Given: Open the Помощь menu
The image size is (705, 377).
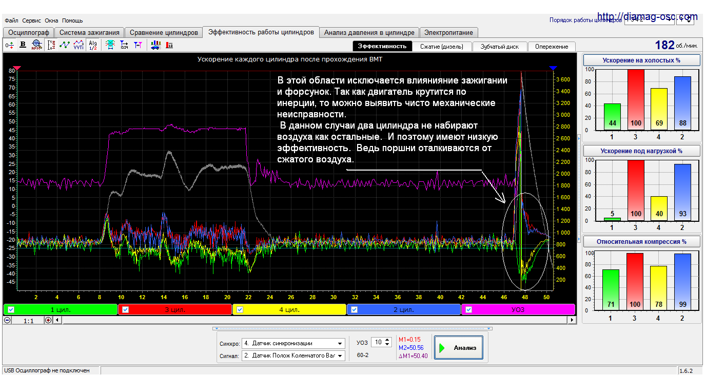Looking at the screenshot, I should 72,20.
